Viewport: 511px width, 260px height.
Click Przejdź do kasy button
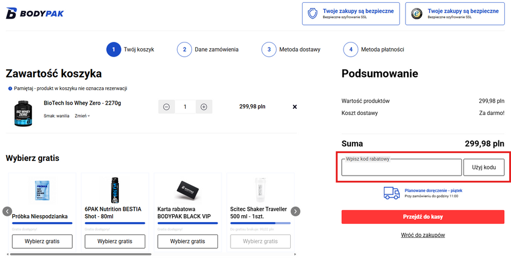point(422,217)
